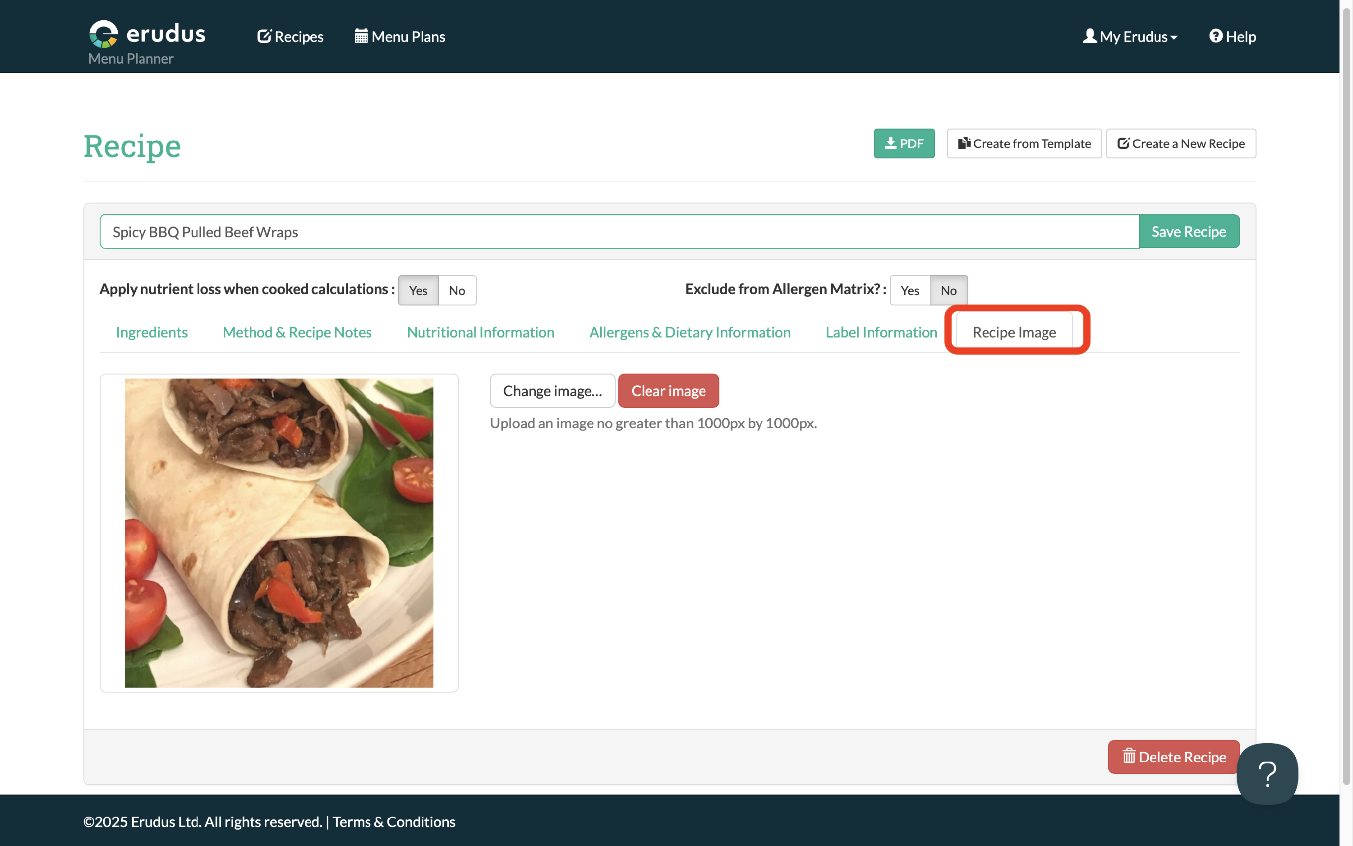Screen dimensions: 1353x846
Task: Click the Help question mark icon
Action: coord(1215,37)
